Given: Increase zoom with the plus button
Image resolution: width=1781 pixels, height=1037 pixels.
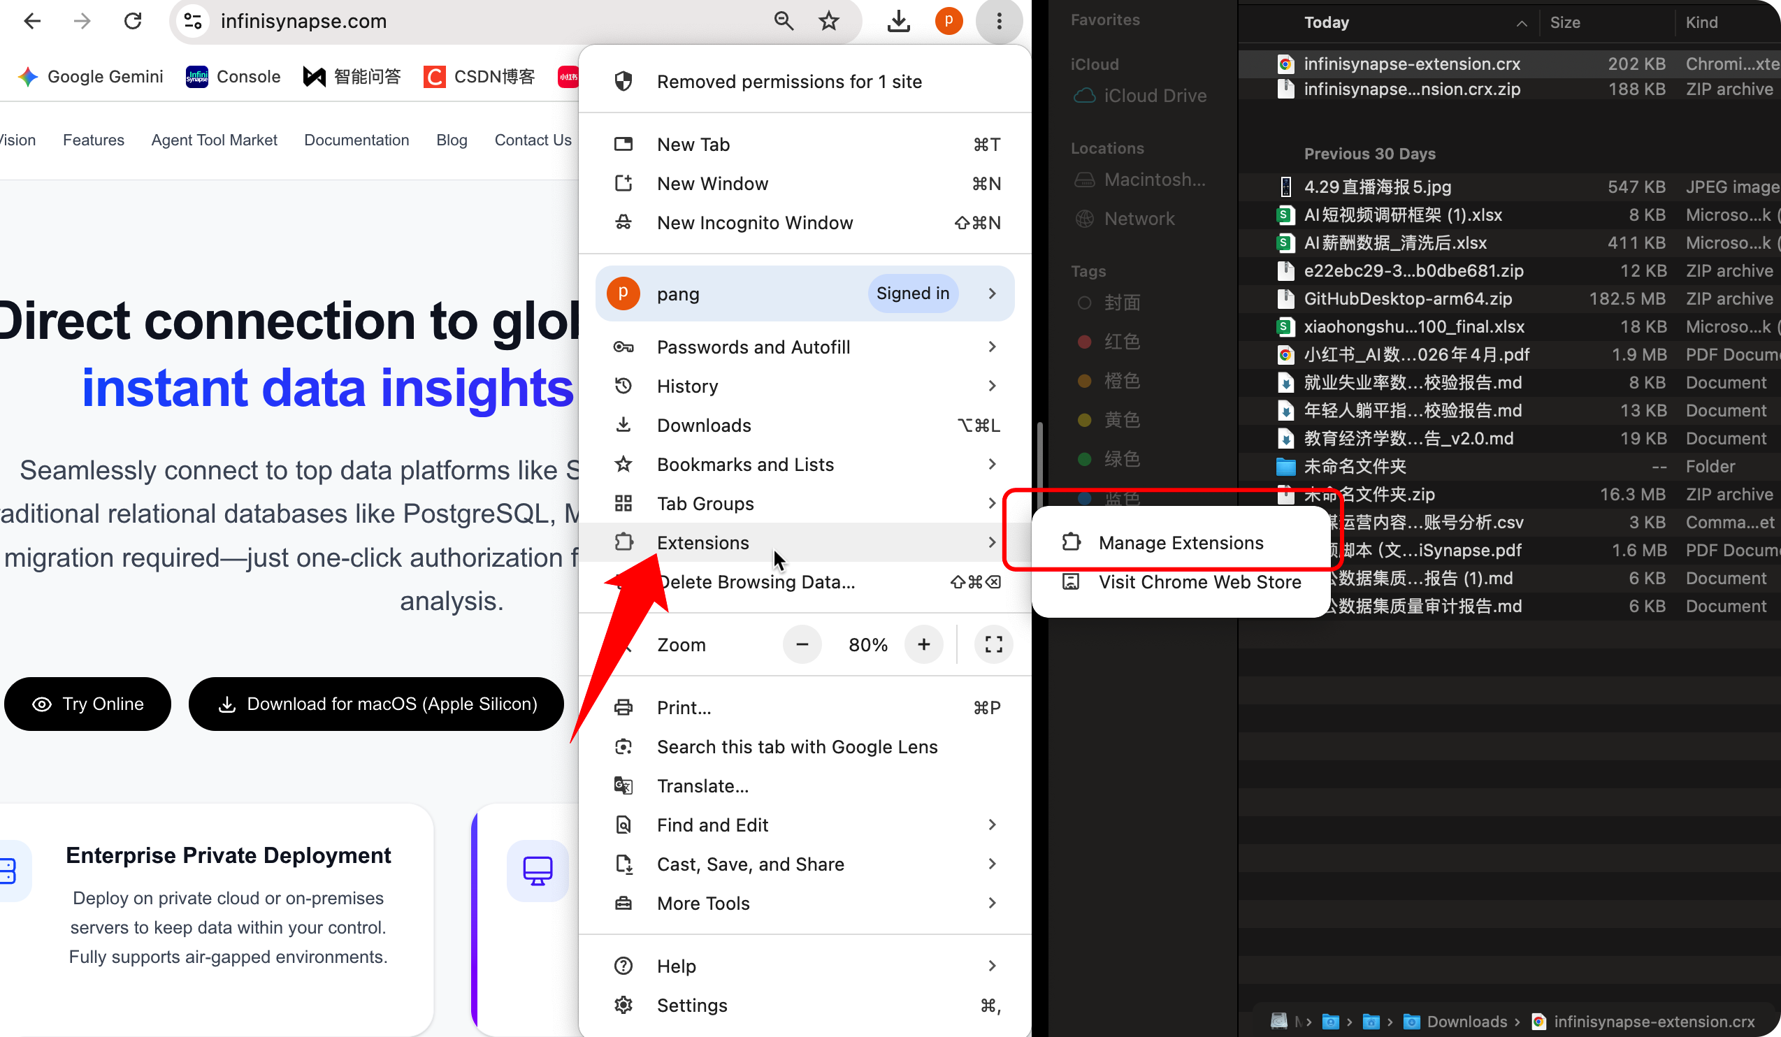Looking at the screenshot, I should [924, 644].
